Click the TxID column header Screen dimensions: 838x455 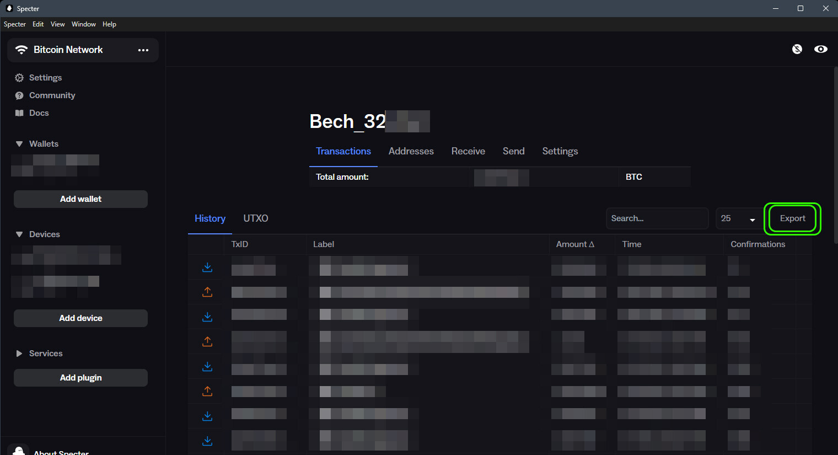(240, 244)
